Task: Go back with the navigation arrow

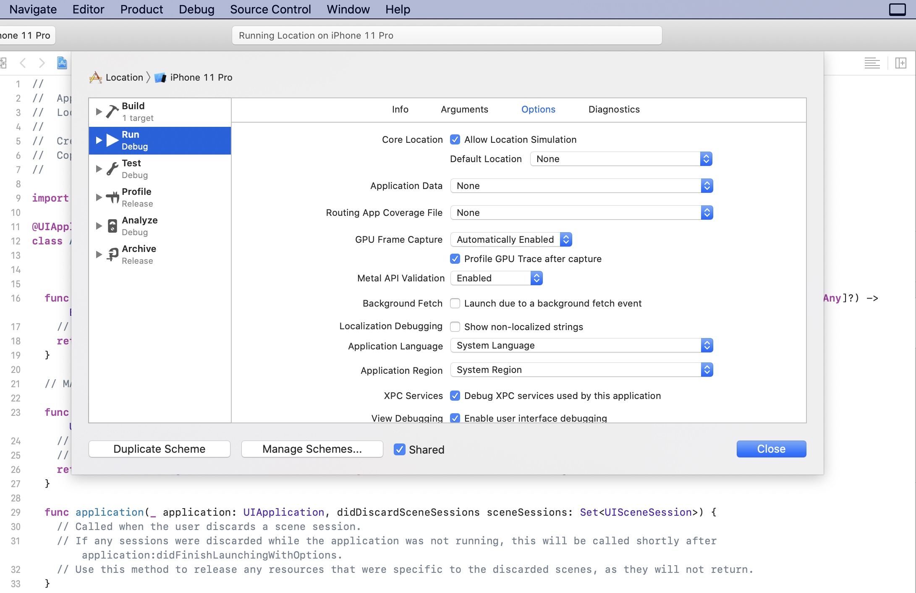Action: coord(23,63)
